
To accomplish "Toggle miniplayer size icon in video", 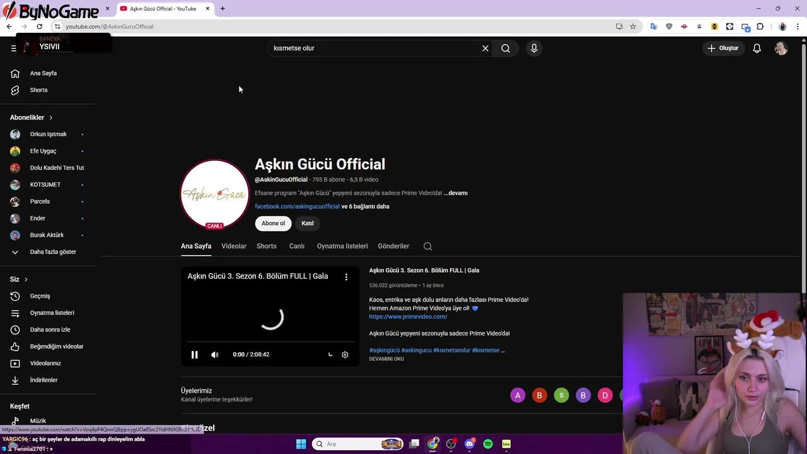I will 330,354.
